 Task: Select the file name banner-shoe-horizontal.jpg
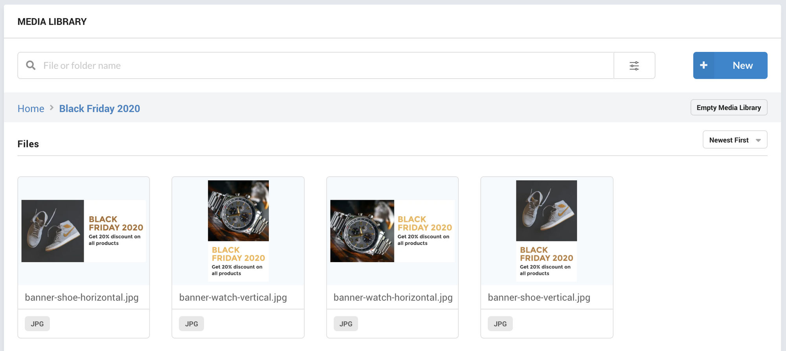(x=82, y=298)
